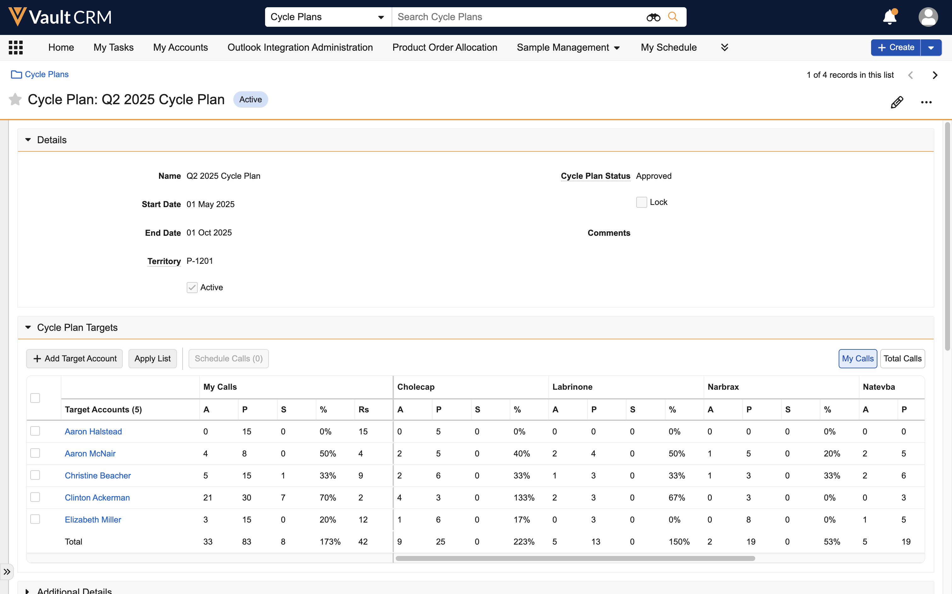Click the notification bell icon
The image size is (952, 594).
(890, 17)
